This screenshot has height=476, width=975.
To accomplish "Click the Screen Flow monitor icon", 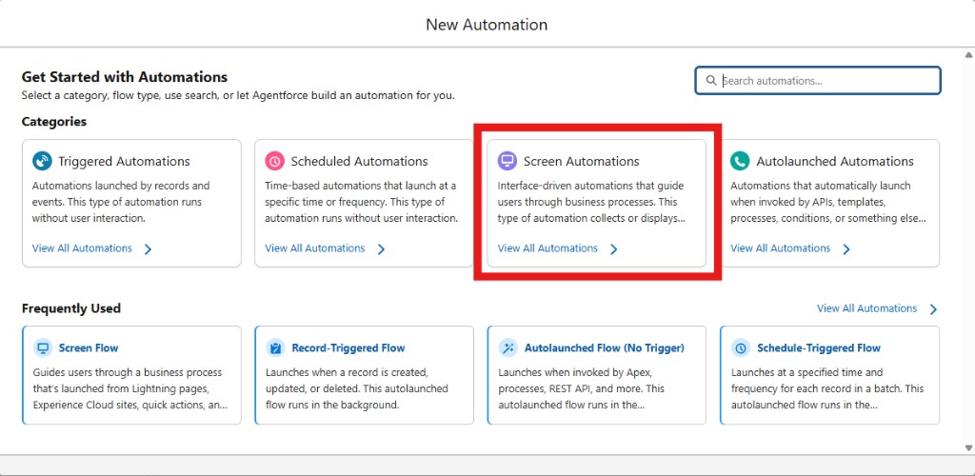I will [42, 348].
